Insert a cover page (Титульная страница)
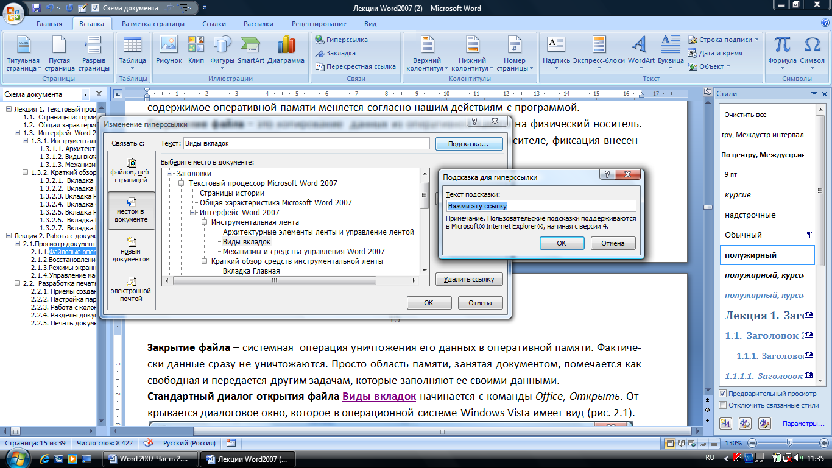Image resolution: width=832 pixels, height=468 pixels. click(23, 54)
